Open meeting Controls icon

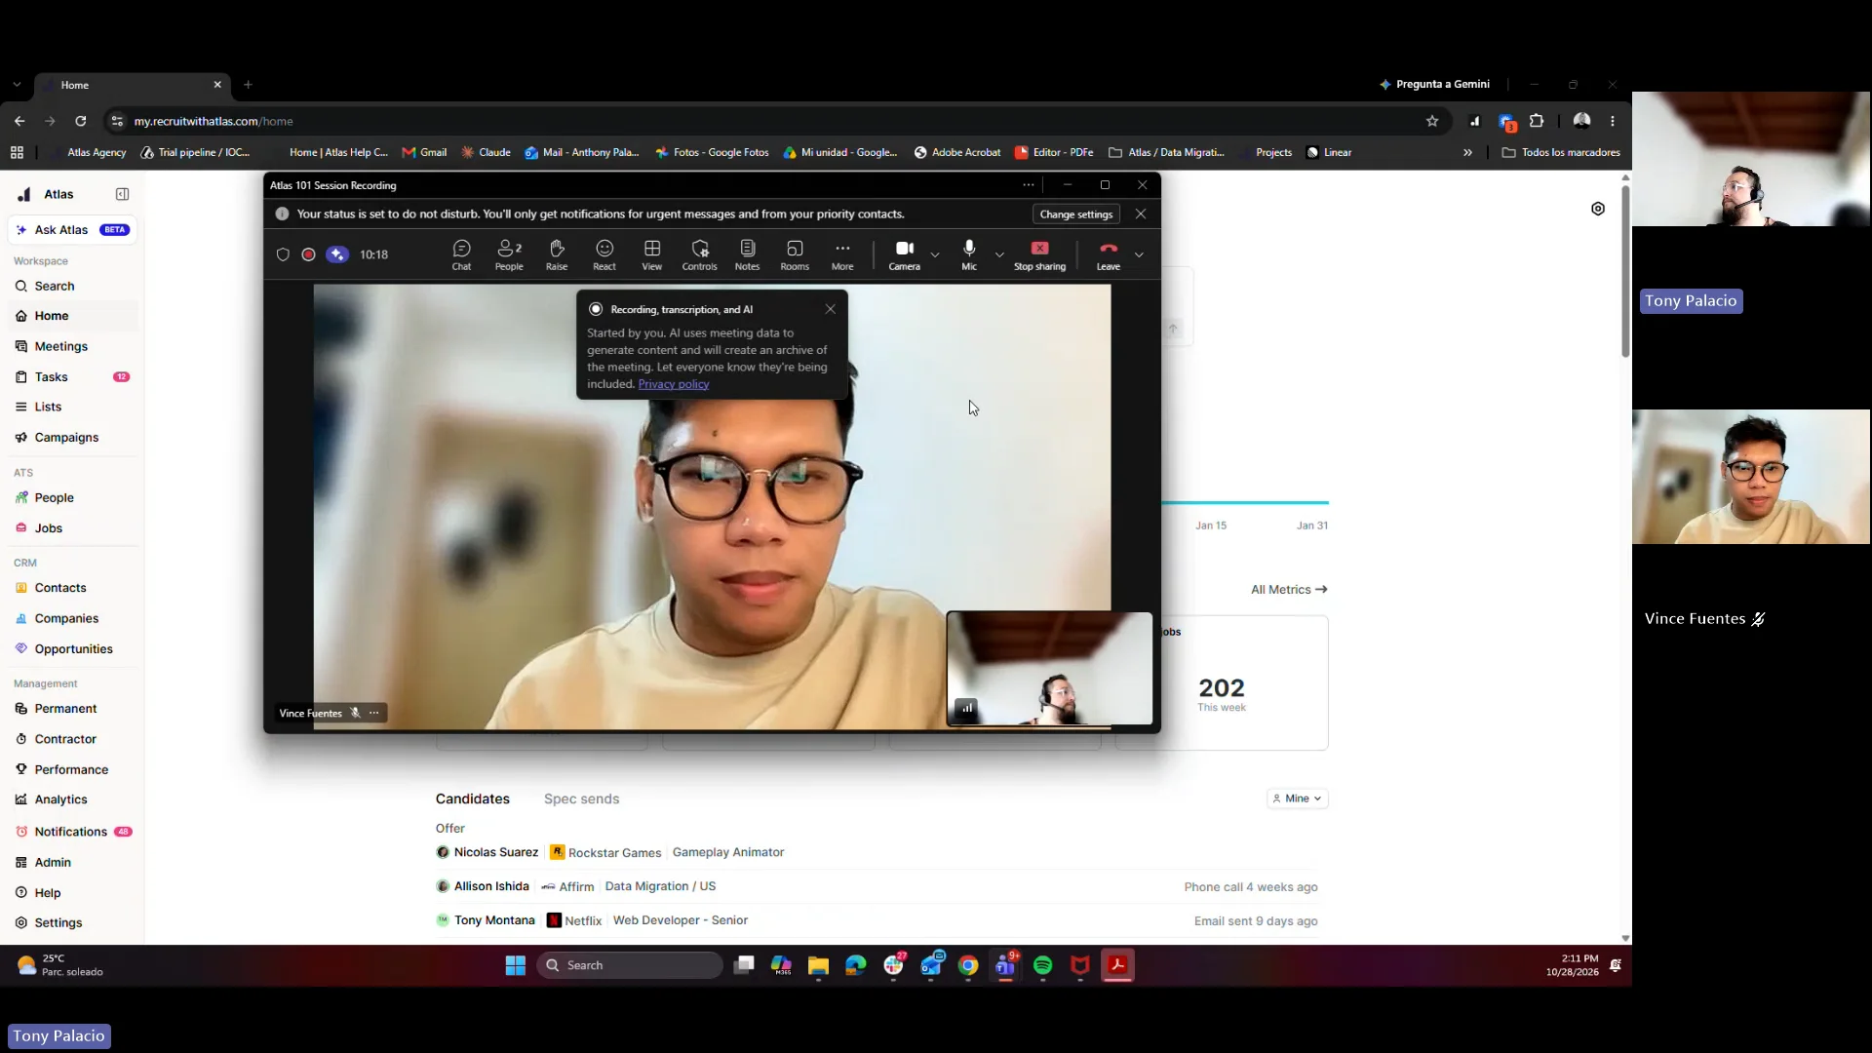[x=700, y=254]
